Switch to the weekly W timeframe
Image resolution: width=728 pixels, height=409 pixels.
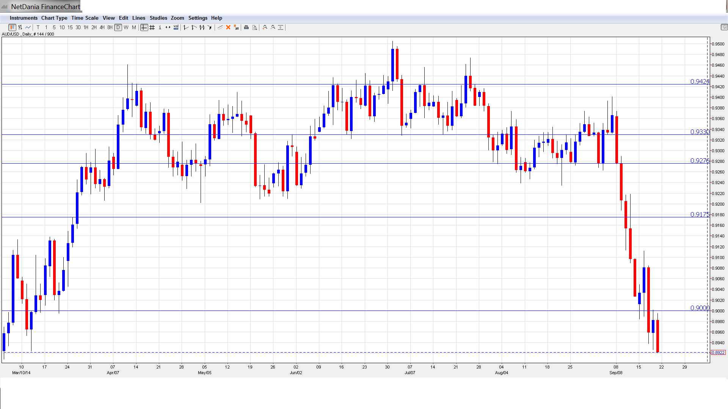tap(126, 27)
